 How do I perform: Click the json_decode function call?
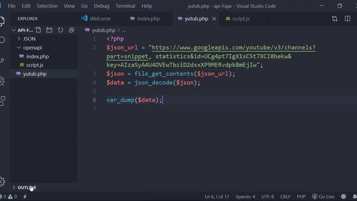click(153, 83)
